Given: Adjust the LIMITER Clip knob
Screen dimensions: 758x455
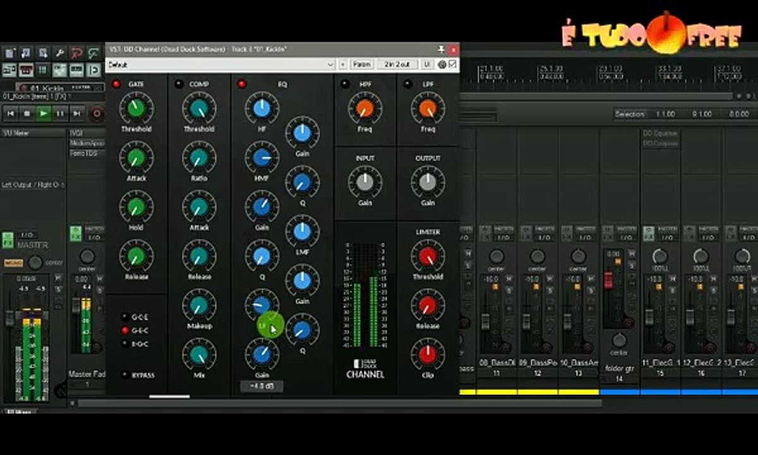Looking at the screenshot, I should click(428, 355).
